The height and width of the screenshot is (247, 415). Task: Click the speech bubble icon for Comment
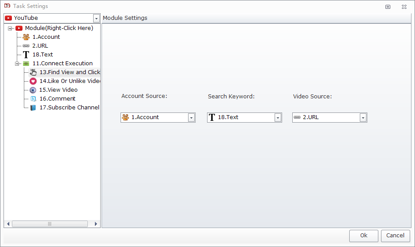click(33, 99)
